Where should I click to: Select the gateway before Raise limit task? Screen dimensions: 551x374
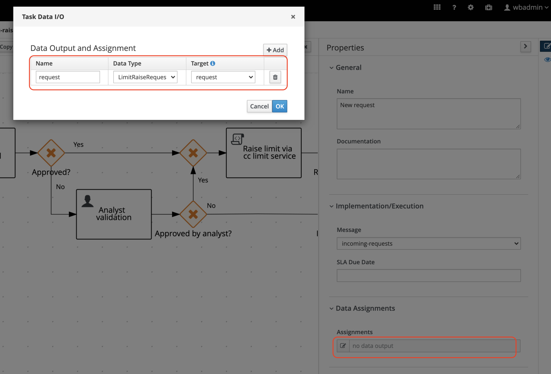point(193,153)
